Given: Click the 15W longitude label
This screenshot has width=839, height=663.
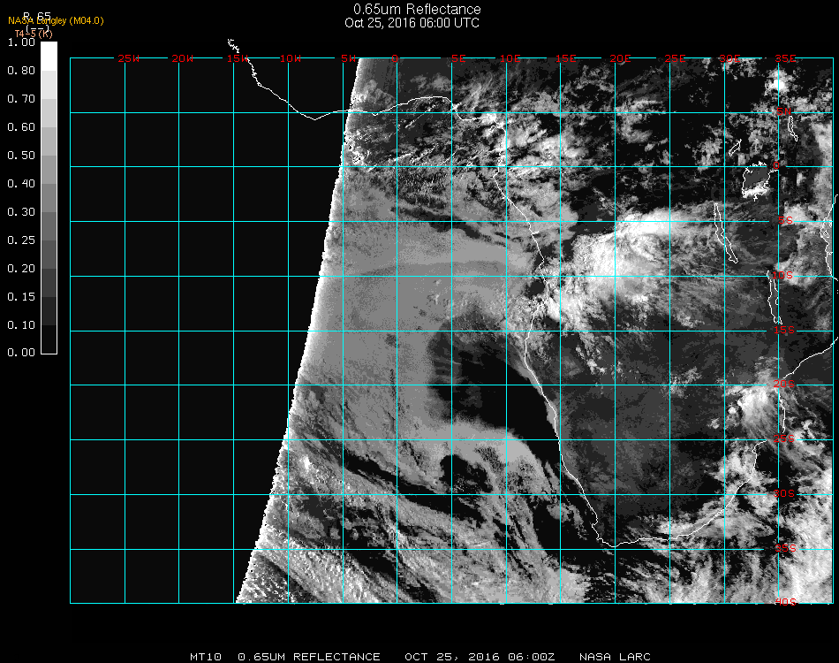Looking at the screenshot, I should point(237,59).
